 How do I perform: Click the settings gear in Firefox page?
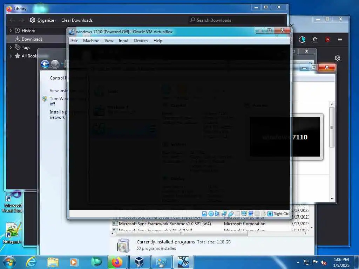(338, 58)
